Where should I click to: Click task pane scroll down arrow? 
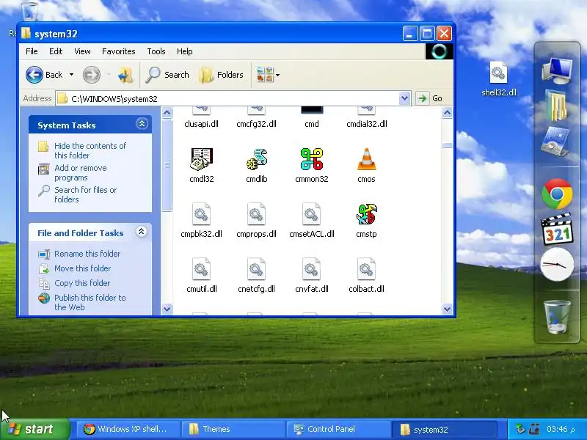(x=167, y=309)
